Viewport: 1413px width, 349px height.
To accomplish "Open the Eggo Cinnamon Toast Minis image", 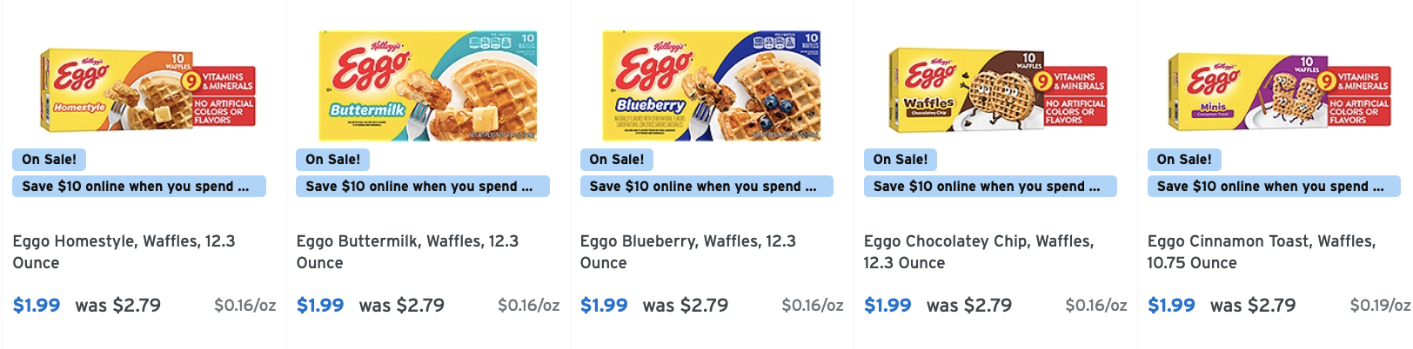I will [1280, 89].
